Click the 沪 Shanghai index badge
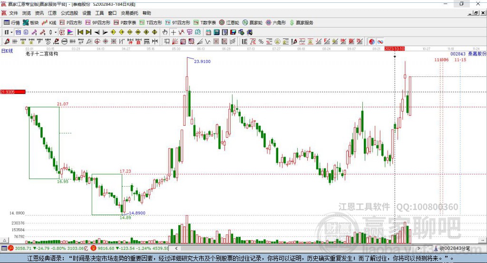 (11, 248)
